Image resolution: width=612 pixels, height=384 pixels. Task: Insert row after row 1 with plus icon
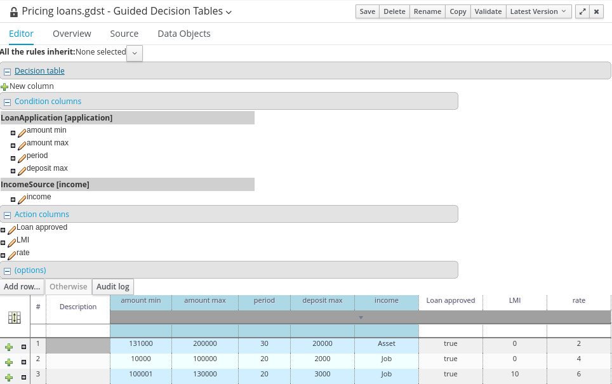click(x=9, y=347)
